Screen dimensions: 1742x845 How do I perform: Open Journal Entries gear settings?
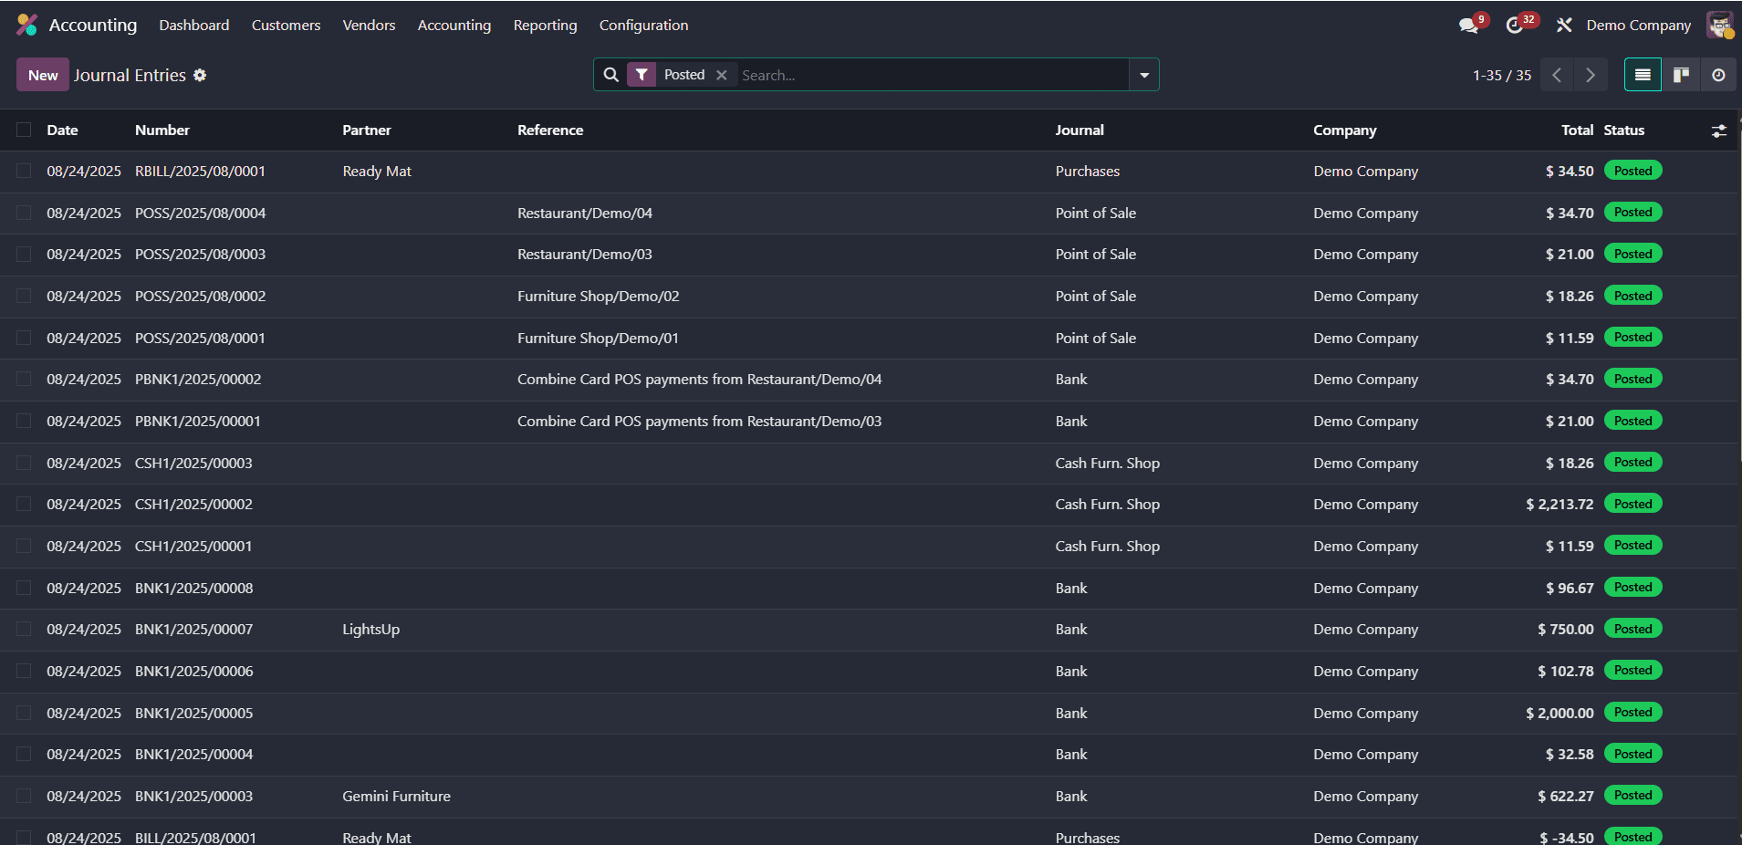[x=200, y=76]
